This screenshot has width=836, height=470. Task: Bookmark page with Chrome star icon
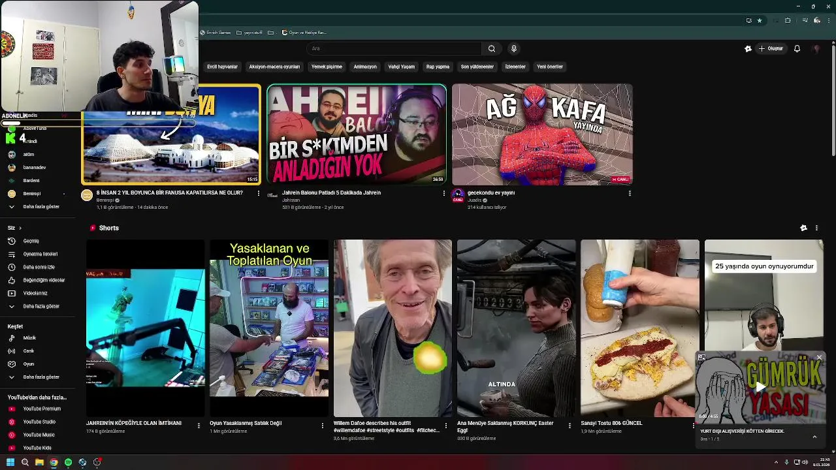(x=760, y=20)
